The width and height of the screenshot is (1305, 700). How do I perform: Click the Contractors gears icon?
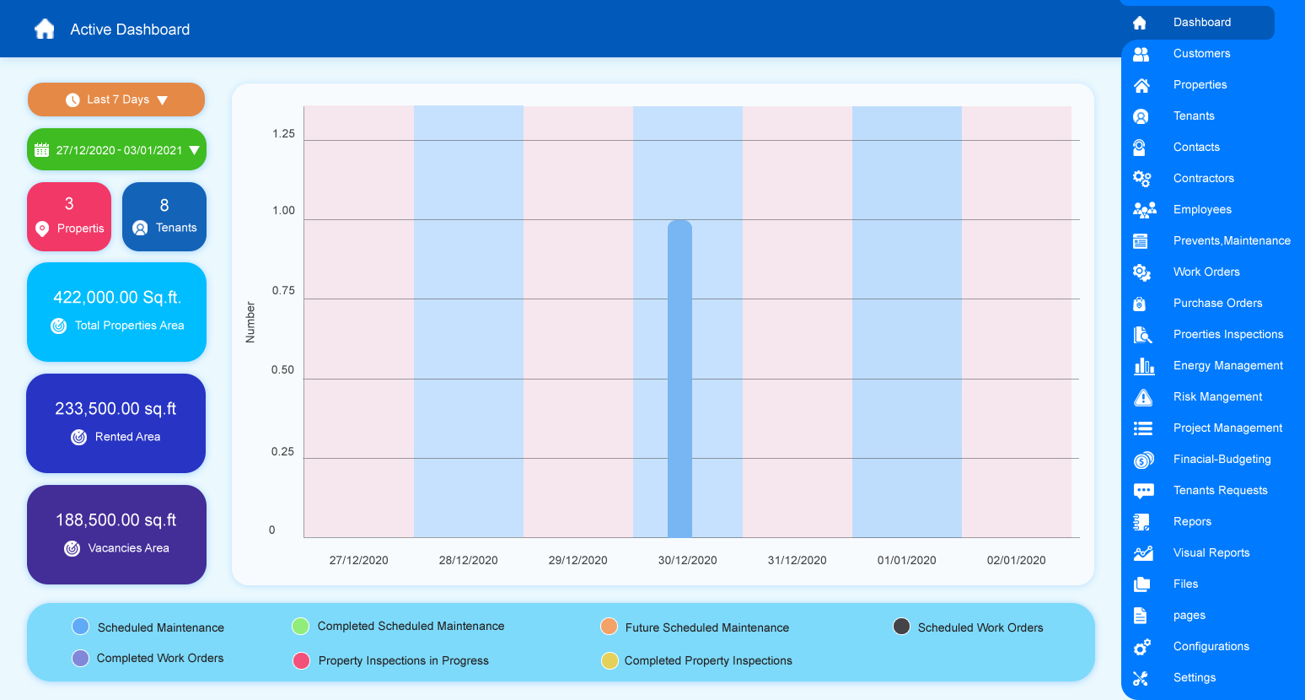(1141, 179)
